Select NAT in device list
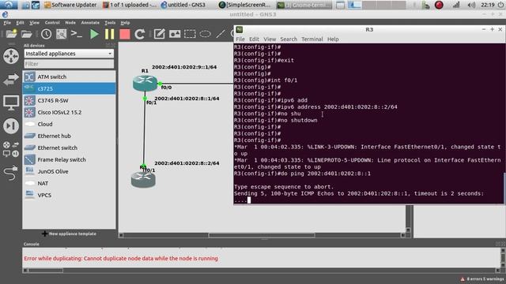The image size is (506, 284). pos(69,183)
